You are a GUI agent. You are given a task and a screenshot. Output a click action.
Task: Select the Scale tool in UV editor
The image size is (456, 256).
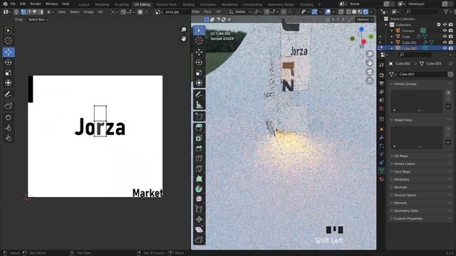(9, 73)
